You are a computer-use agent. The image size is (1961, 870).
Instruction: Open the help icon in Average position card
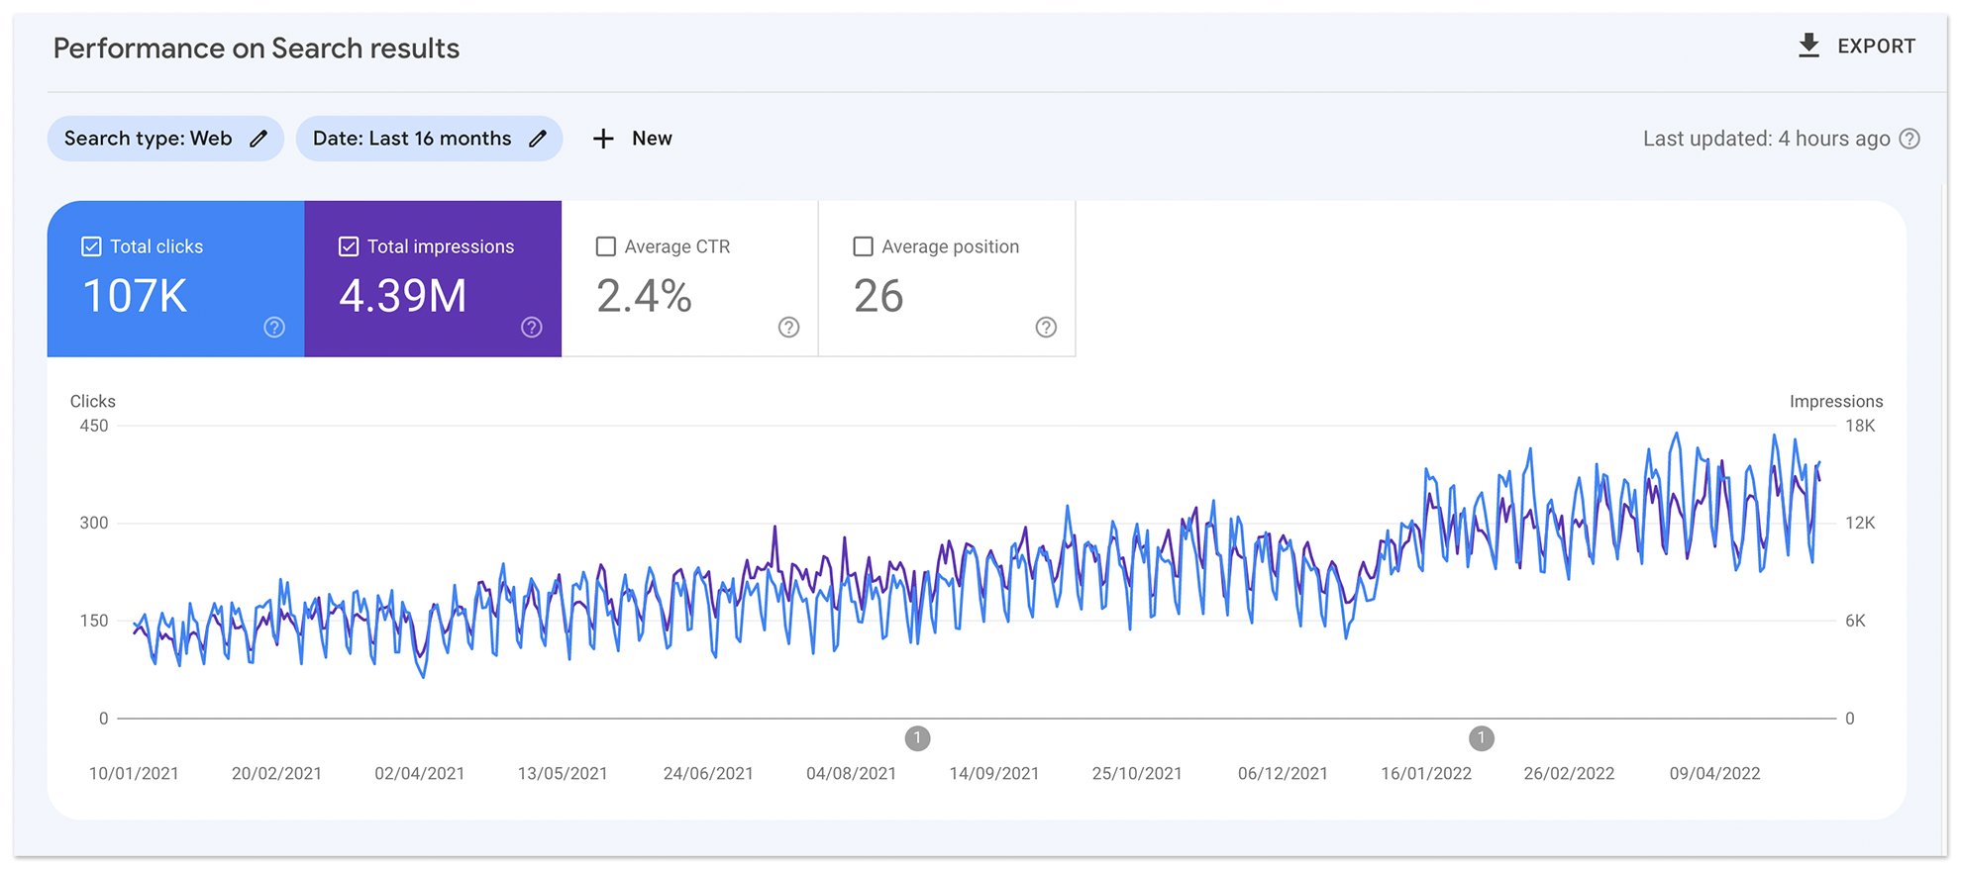[x=1046, y=327]
